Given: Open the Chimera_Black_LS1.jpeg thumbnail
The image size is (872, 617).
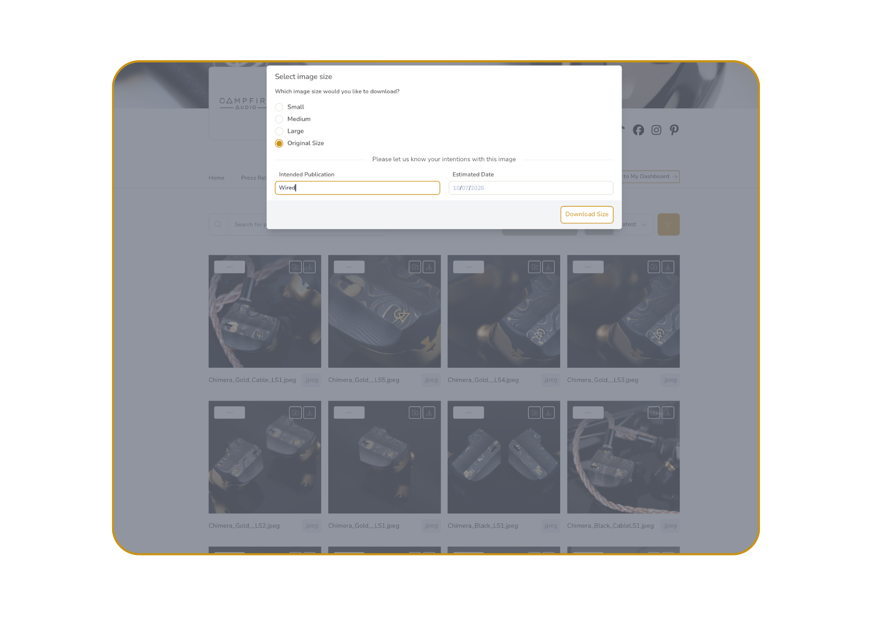Looking at the screenshot, I should (504, 457).
